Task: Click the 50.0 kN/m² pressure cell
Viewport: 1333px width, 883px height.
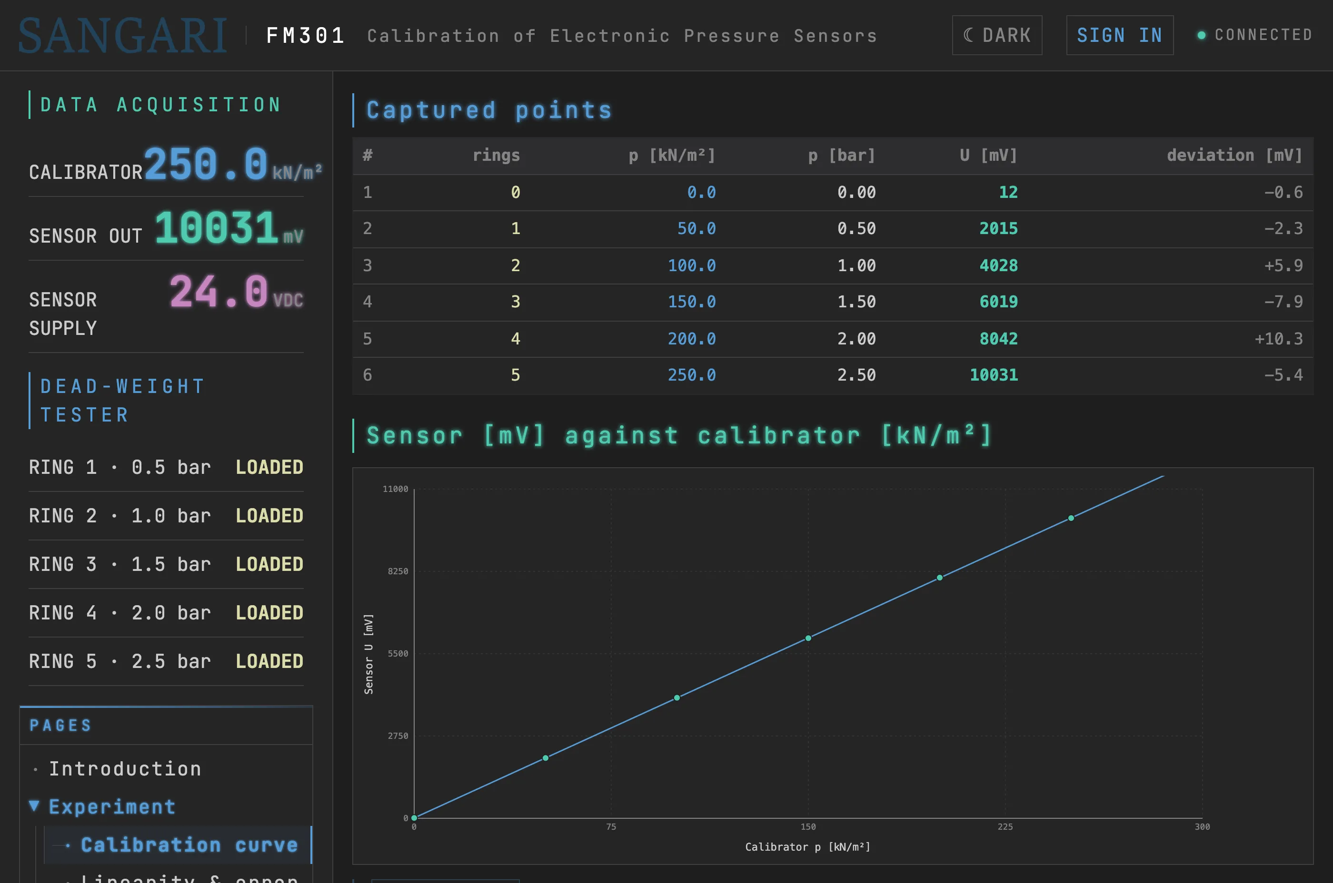Action: (x=696, y=229)
